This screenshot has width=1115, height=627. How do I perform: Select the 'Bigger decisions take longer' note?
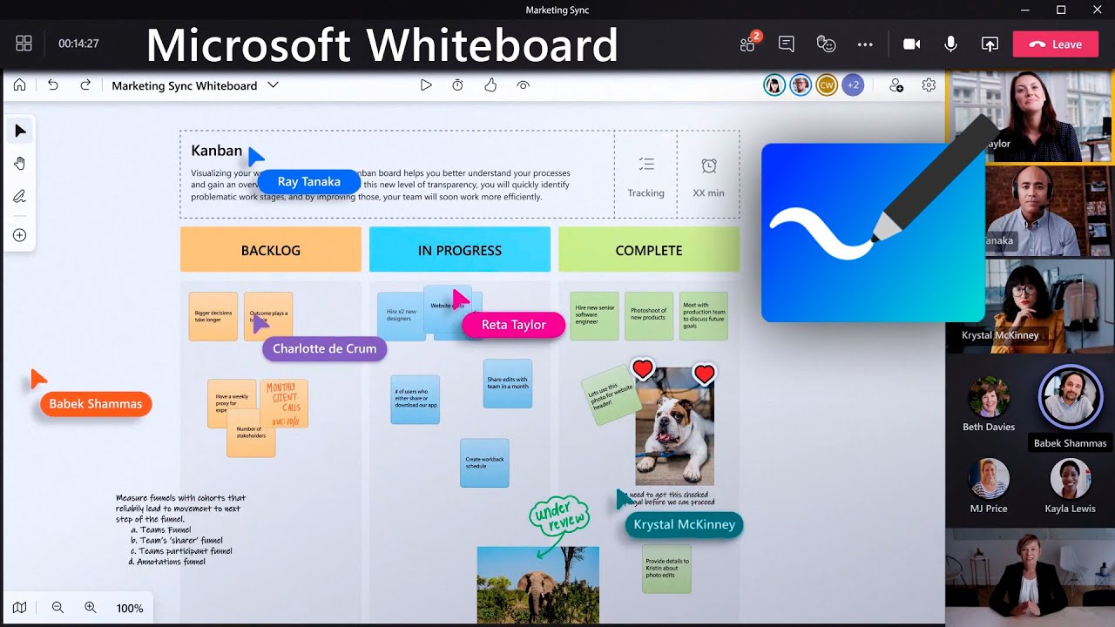tap(213, 316)
